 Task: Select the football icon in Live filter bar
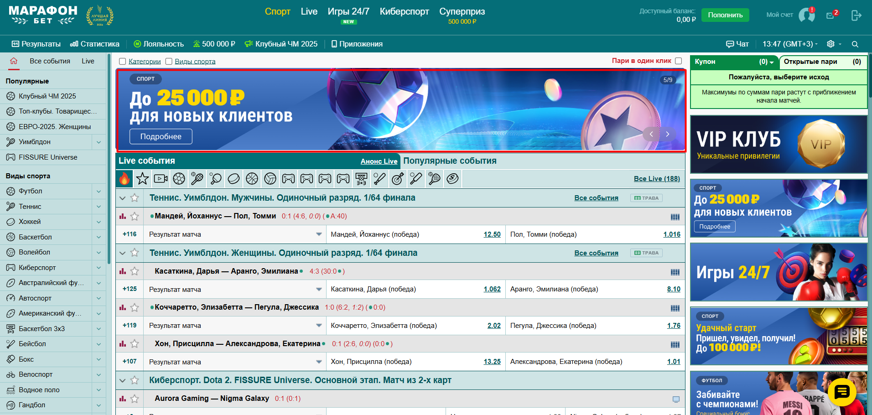[179, 179]
